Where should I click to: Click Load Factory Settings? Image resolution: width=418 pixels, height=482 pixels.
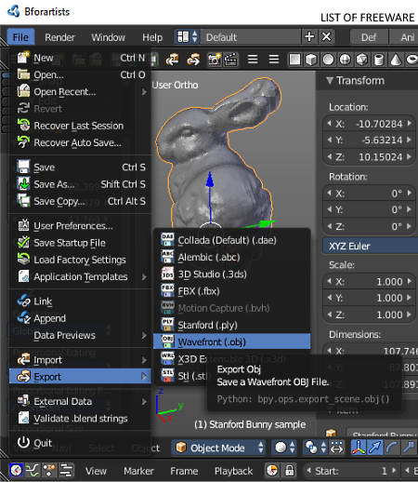(81, 260)
